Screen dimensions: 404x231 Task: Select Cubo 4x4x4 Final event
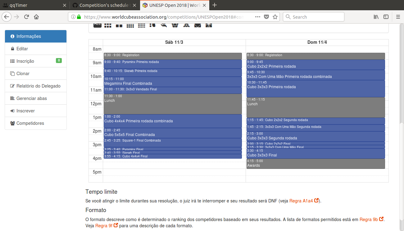173,156
